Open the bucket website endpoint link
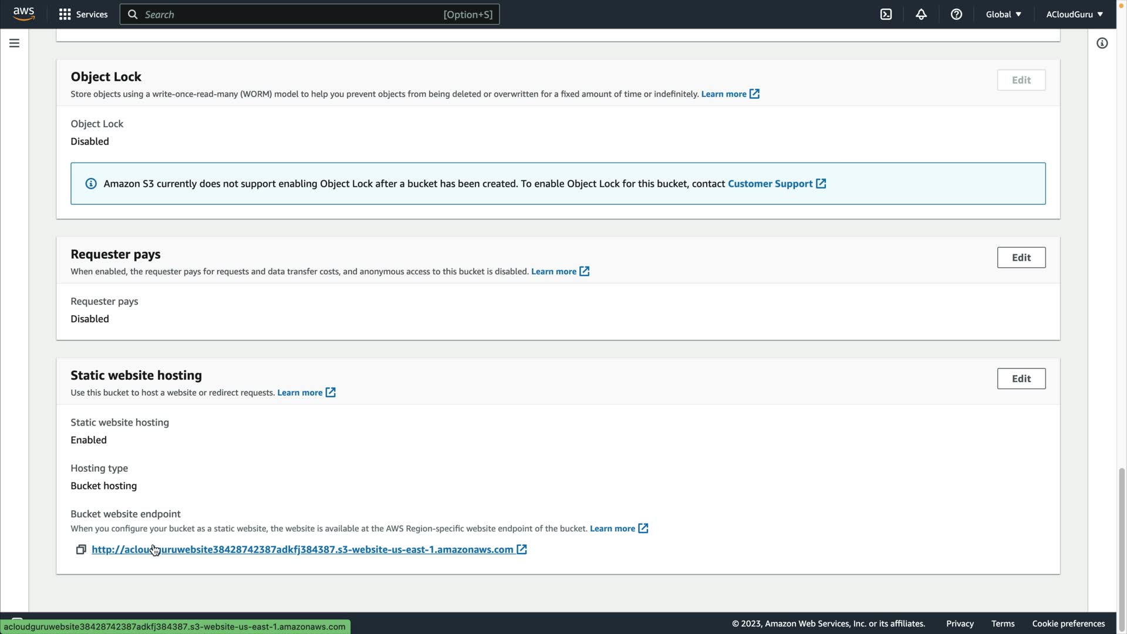The height and width of the screenshot is (634, 1127). (302, 549)
